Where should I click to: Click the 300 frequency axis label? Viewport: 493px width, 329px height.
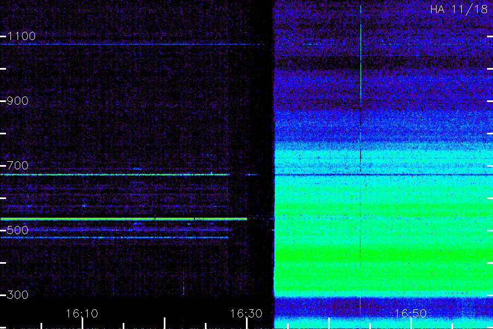point(18,295)
